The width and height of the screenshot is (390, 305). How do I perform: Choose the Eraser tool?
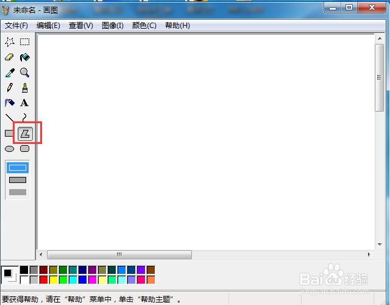click(10, 57)
